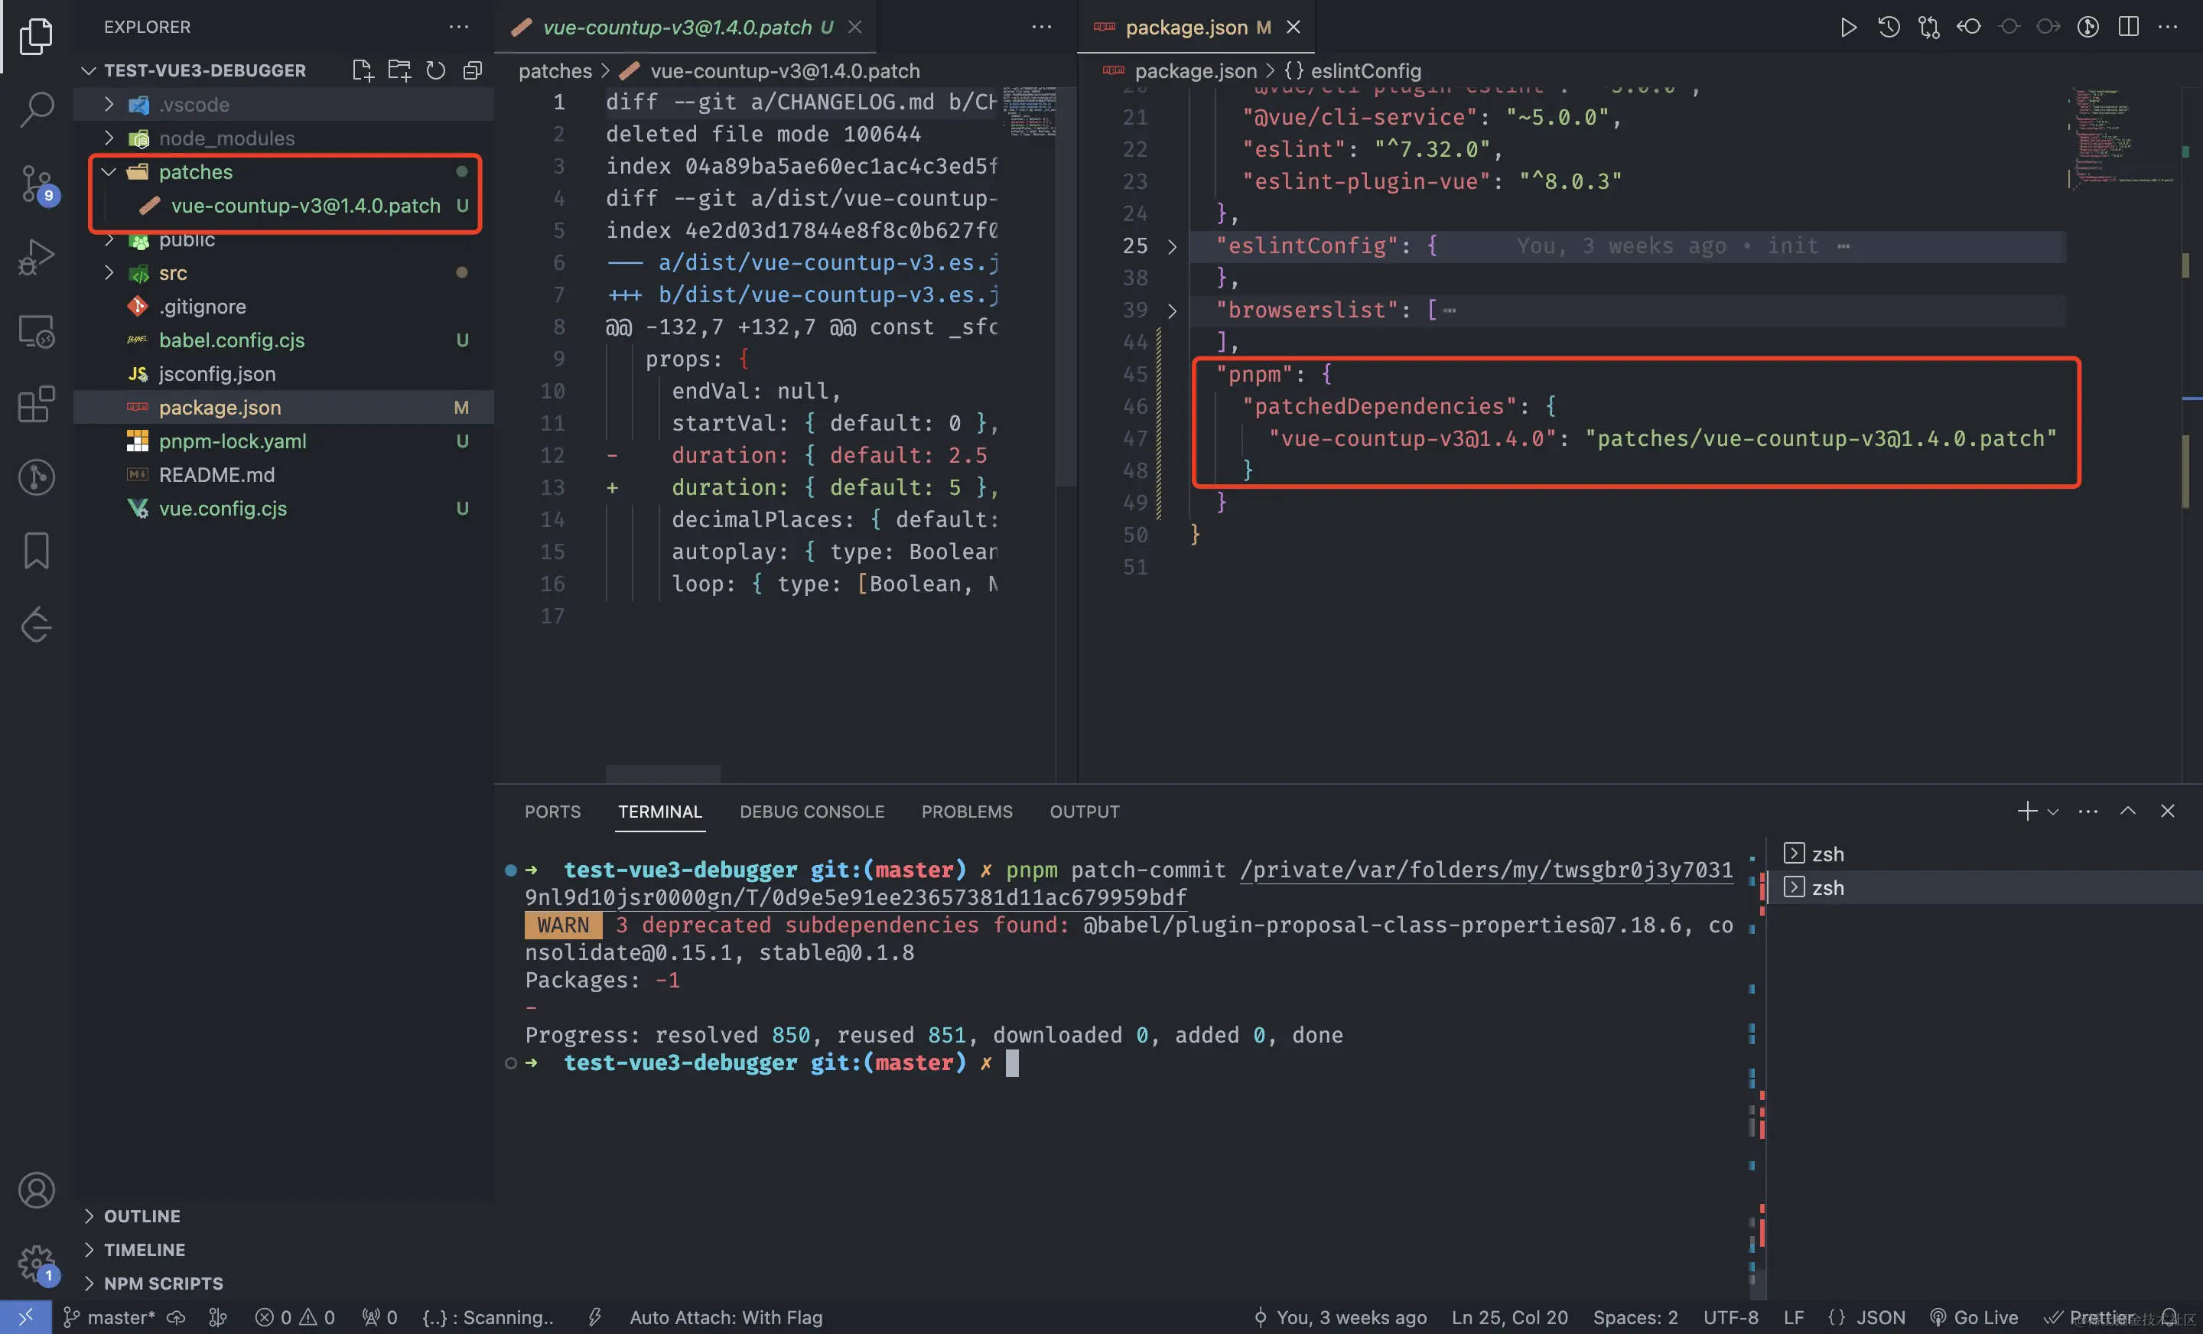This screenshot has height=1334, width=2203.
Task: Open the Run and Debug view
Action: coord(36,256)
